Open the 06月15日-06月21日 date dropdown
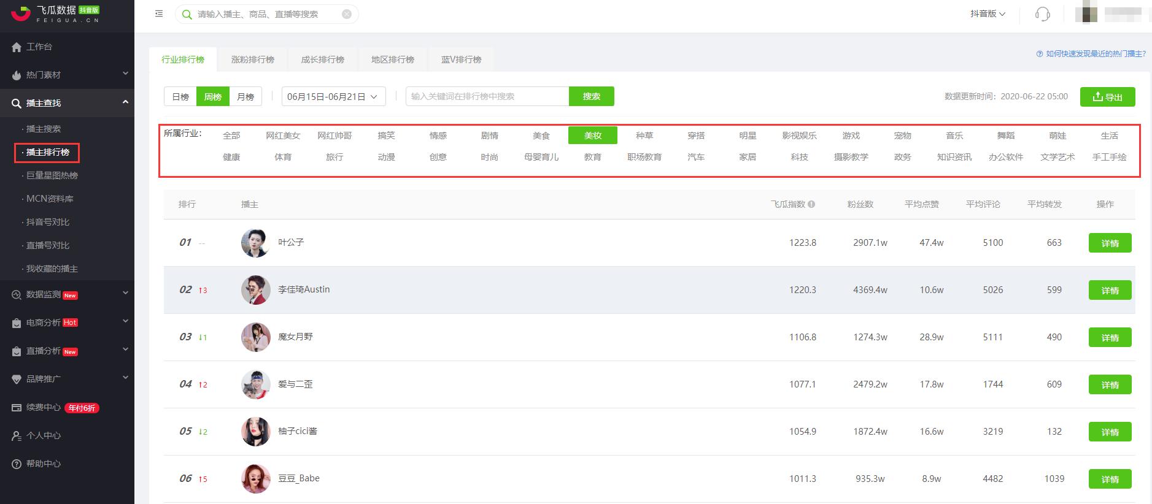This screenshot has width=1152, height=504. tap(334, 97)
